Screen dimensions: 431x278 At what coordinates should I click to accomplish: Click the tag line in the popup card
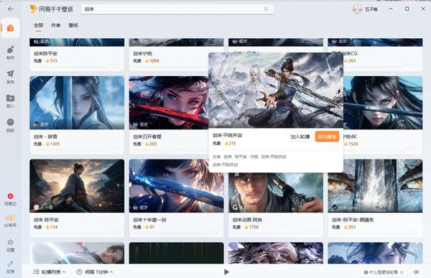click(249, 157)
